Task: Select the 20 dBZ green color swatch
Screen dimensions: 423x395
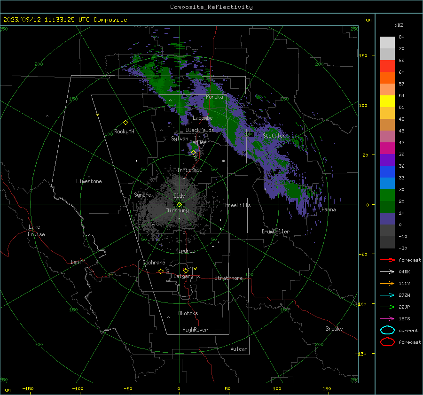Action: point(387,195)
